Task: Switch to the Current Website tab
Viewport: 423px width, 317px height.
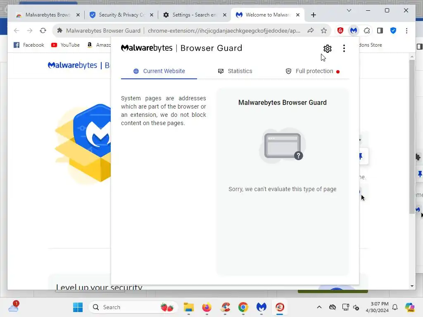Action: (159, 71)
